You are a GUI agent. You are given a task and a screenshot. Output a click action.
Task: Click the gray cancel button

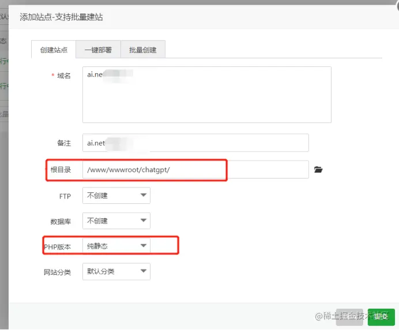click(349, 317)
